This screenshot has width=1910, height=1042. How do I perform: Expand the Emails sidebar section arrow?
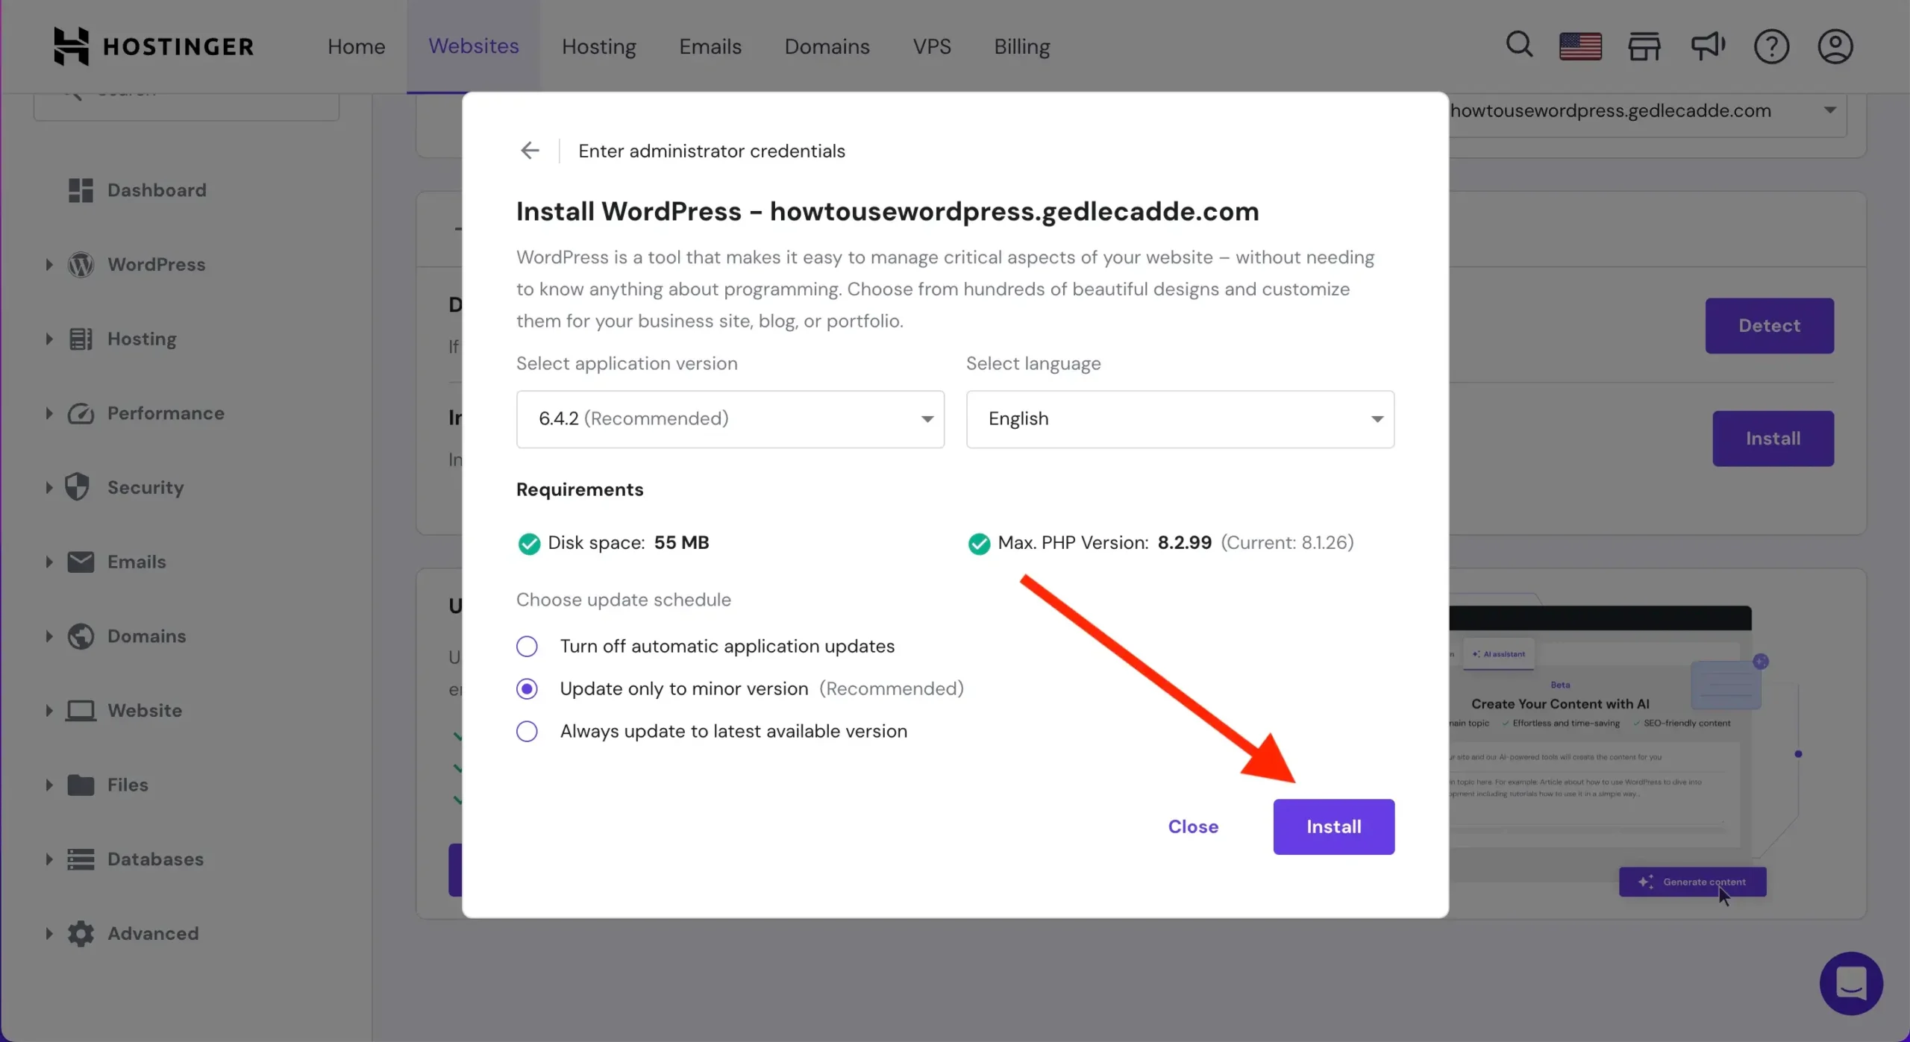coord(49,562)
